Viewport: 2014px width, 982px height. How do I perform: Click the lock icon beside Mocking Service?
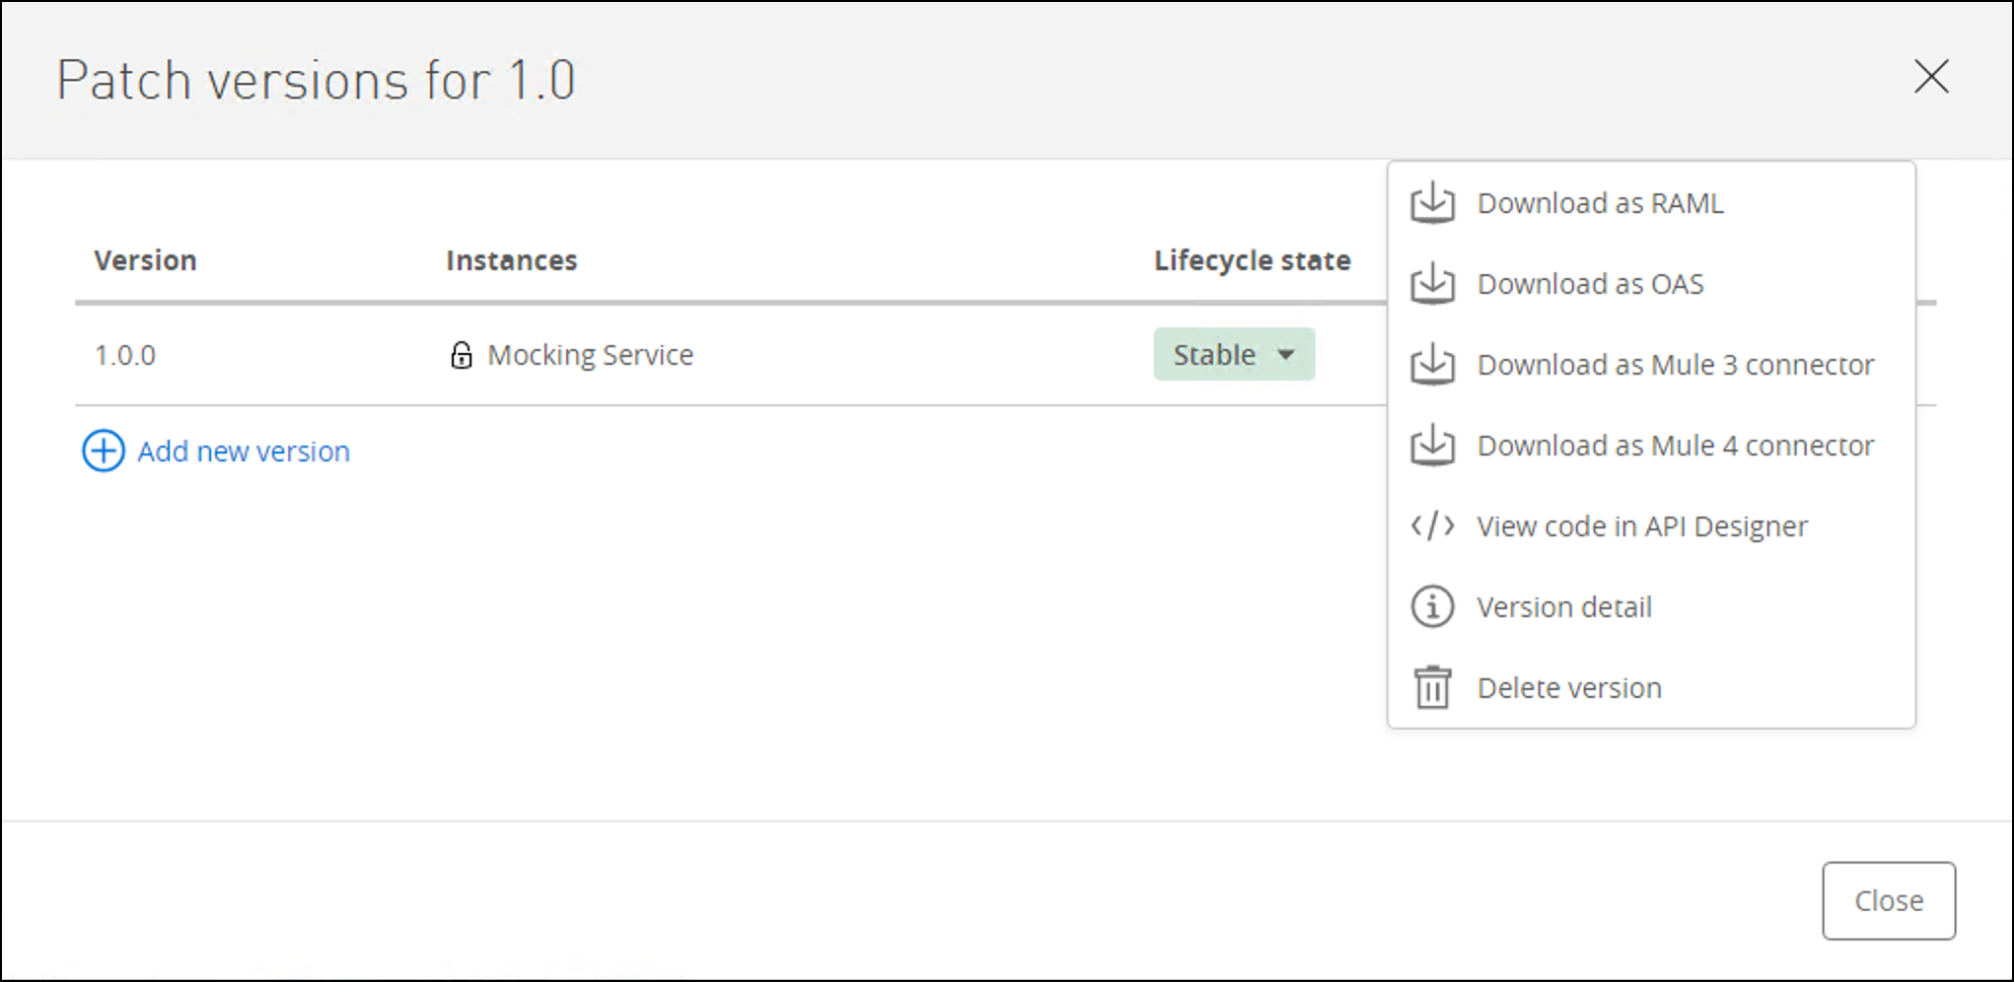point(461,355)
